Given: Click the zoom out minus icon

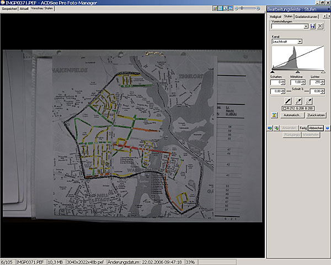Looking at the screenshot, I should [x=237, y=9].
